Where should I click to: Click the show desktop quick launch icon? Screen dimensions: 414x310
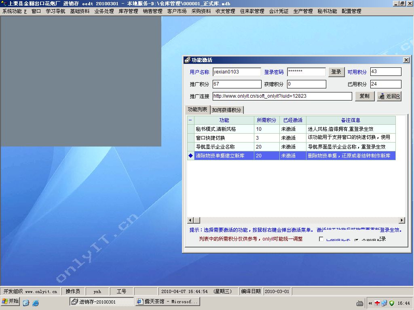tap(26, 302)
